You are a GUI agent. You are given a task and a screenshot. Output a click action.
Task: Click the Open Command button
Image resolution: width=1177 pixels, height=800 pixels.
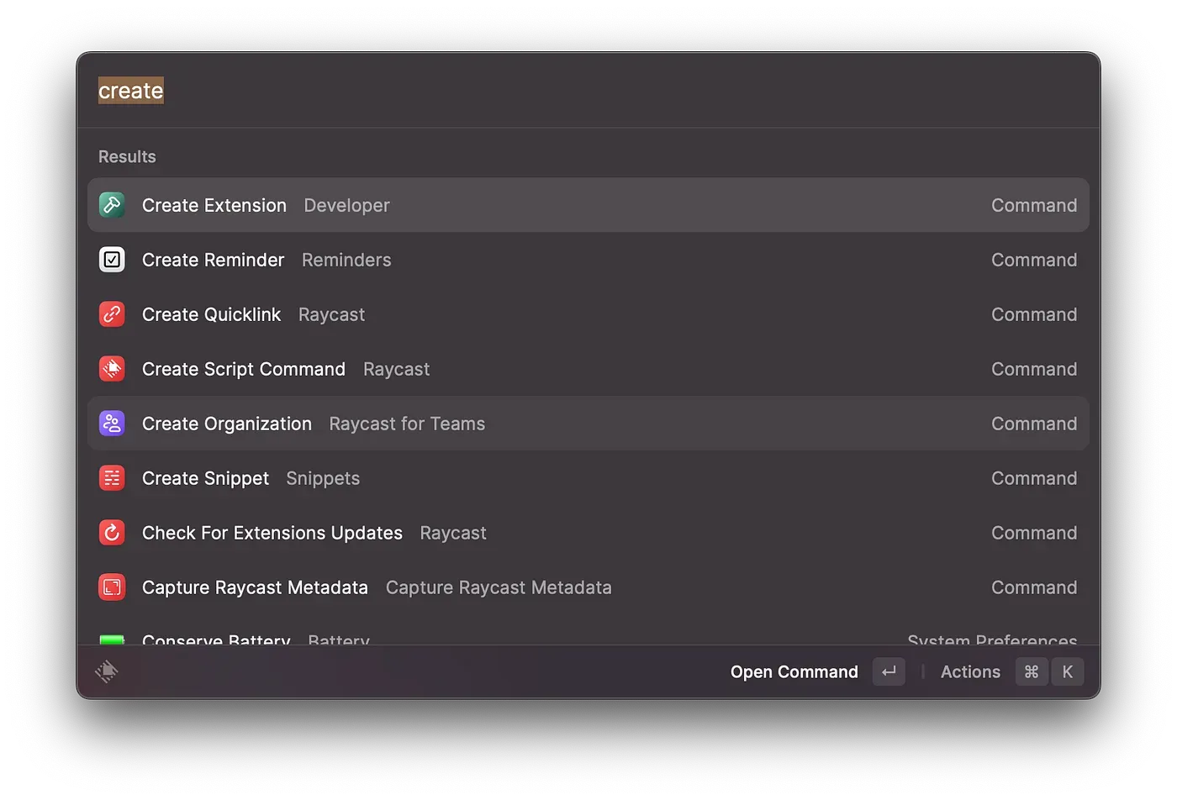tap(794, 671)
